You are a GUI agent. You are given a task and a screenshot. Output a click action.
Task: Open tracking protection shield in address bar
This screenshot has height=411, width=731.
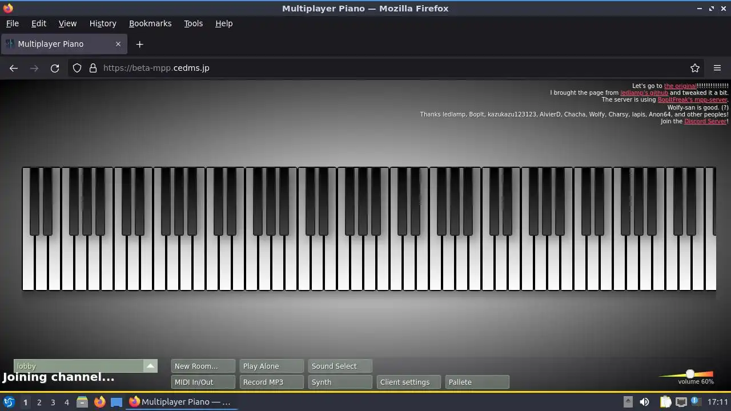coord(77,68)
